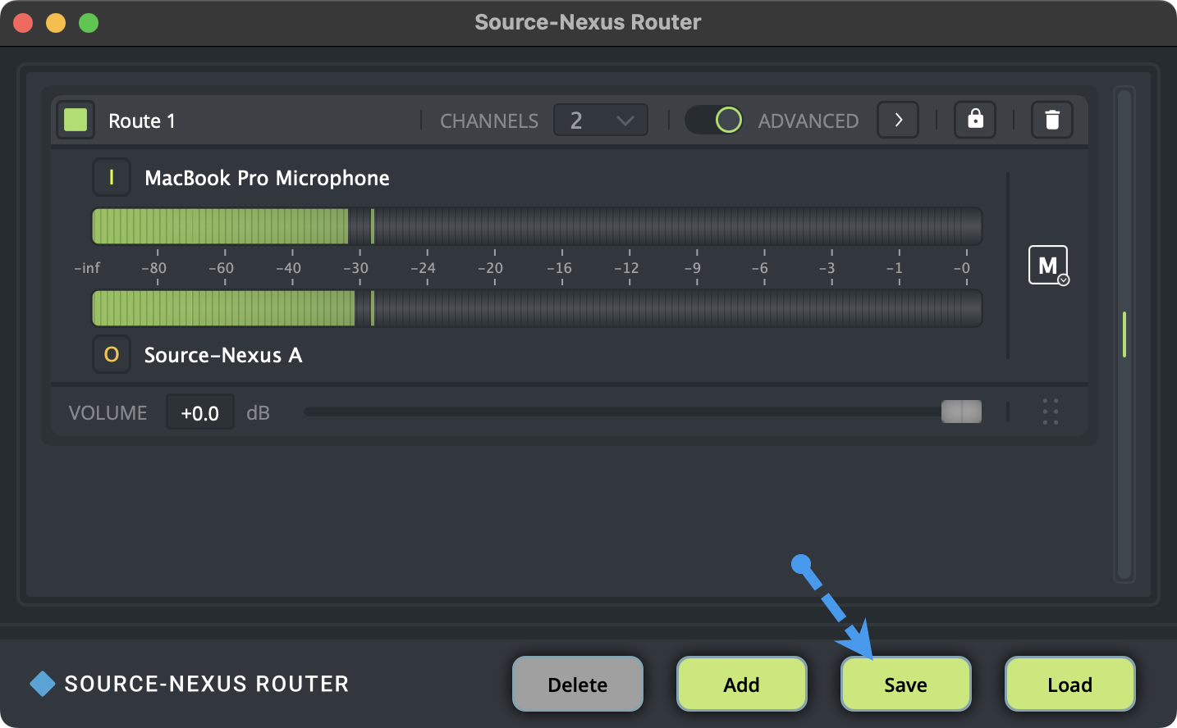Click the 'SOURCE-NEXUS ROUTER' brand text
This screenshot has width=1177, height=728.
point(207,684)
